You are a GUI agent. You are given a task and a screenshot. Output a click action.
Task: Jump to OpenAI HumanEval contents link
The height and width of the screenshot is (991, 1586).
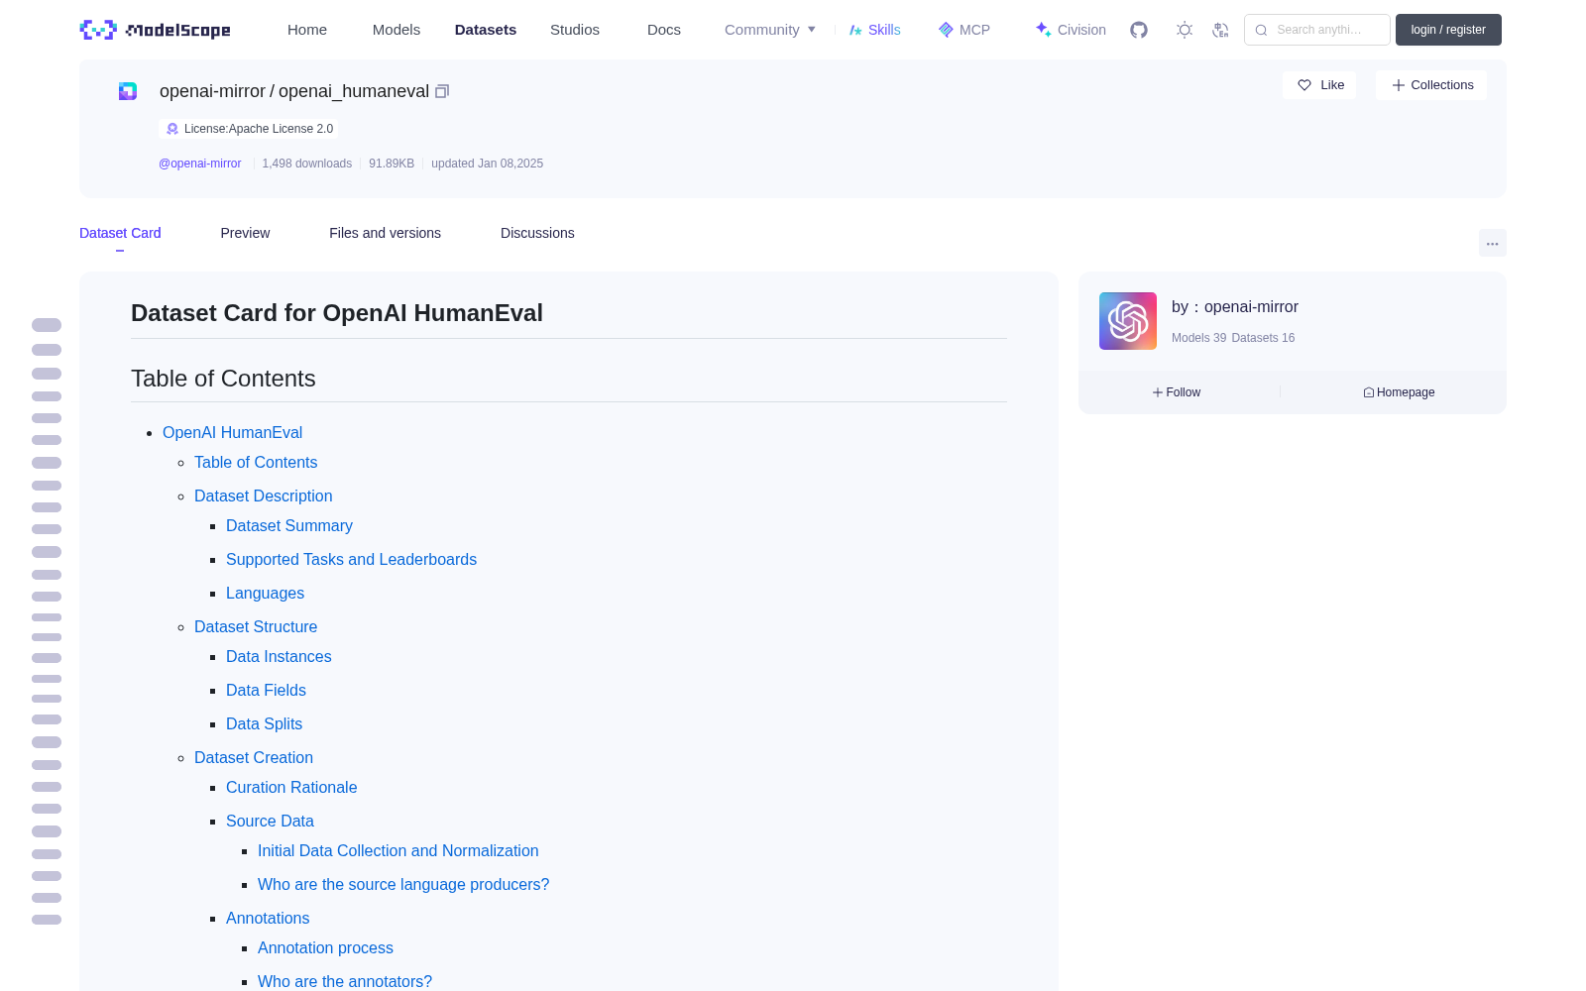(232, 432)
